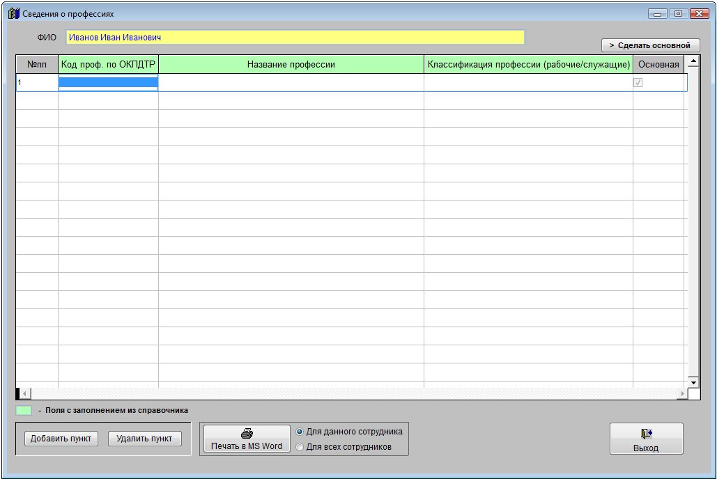Image resolution: width=717 pixels, height=479 pixels.
Task: Click the '№пп' column header
Action: [x=37, y=65]
